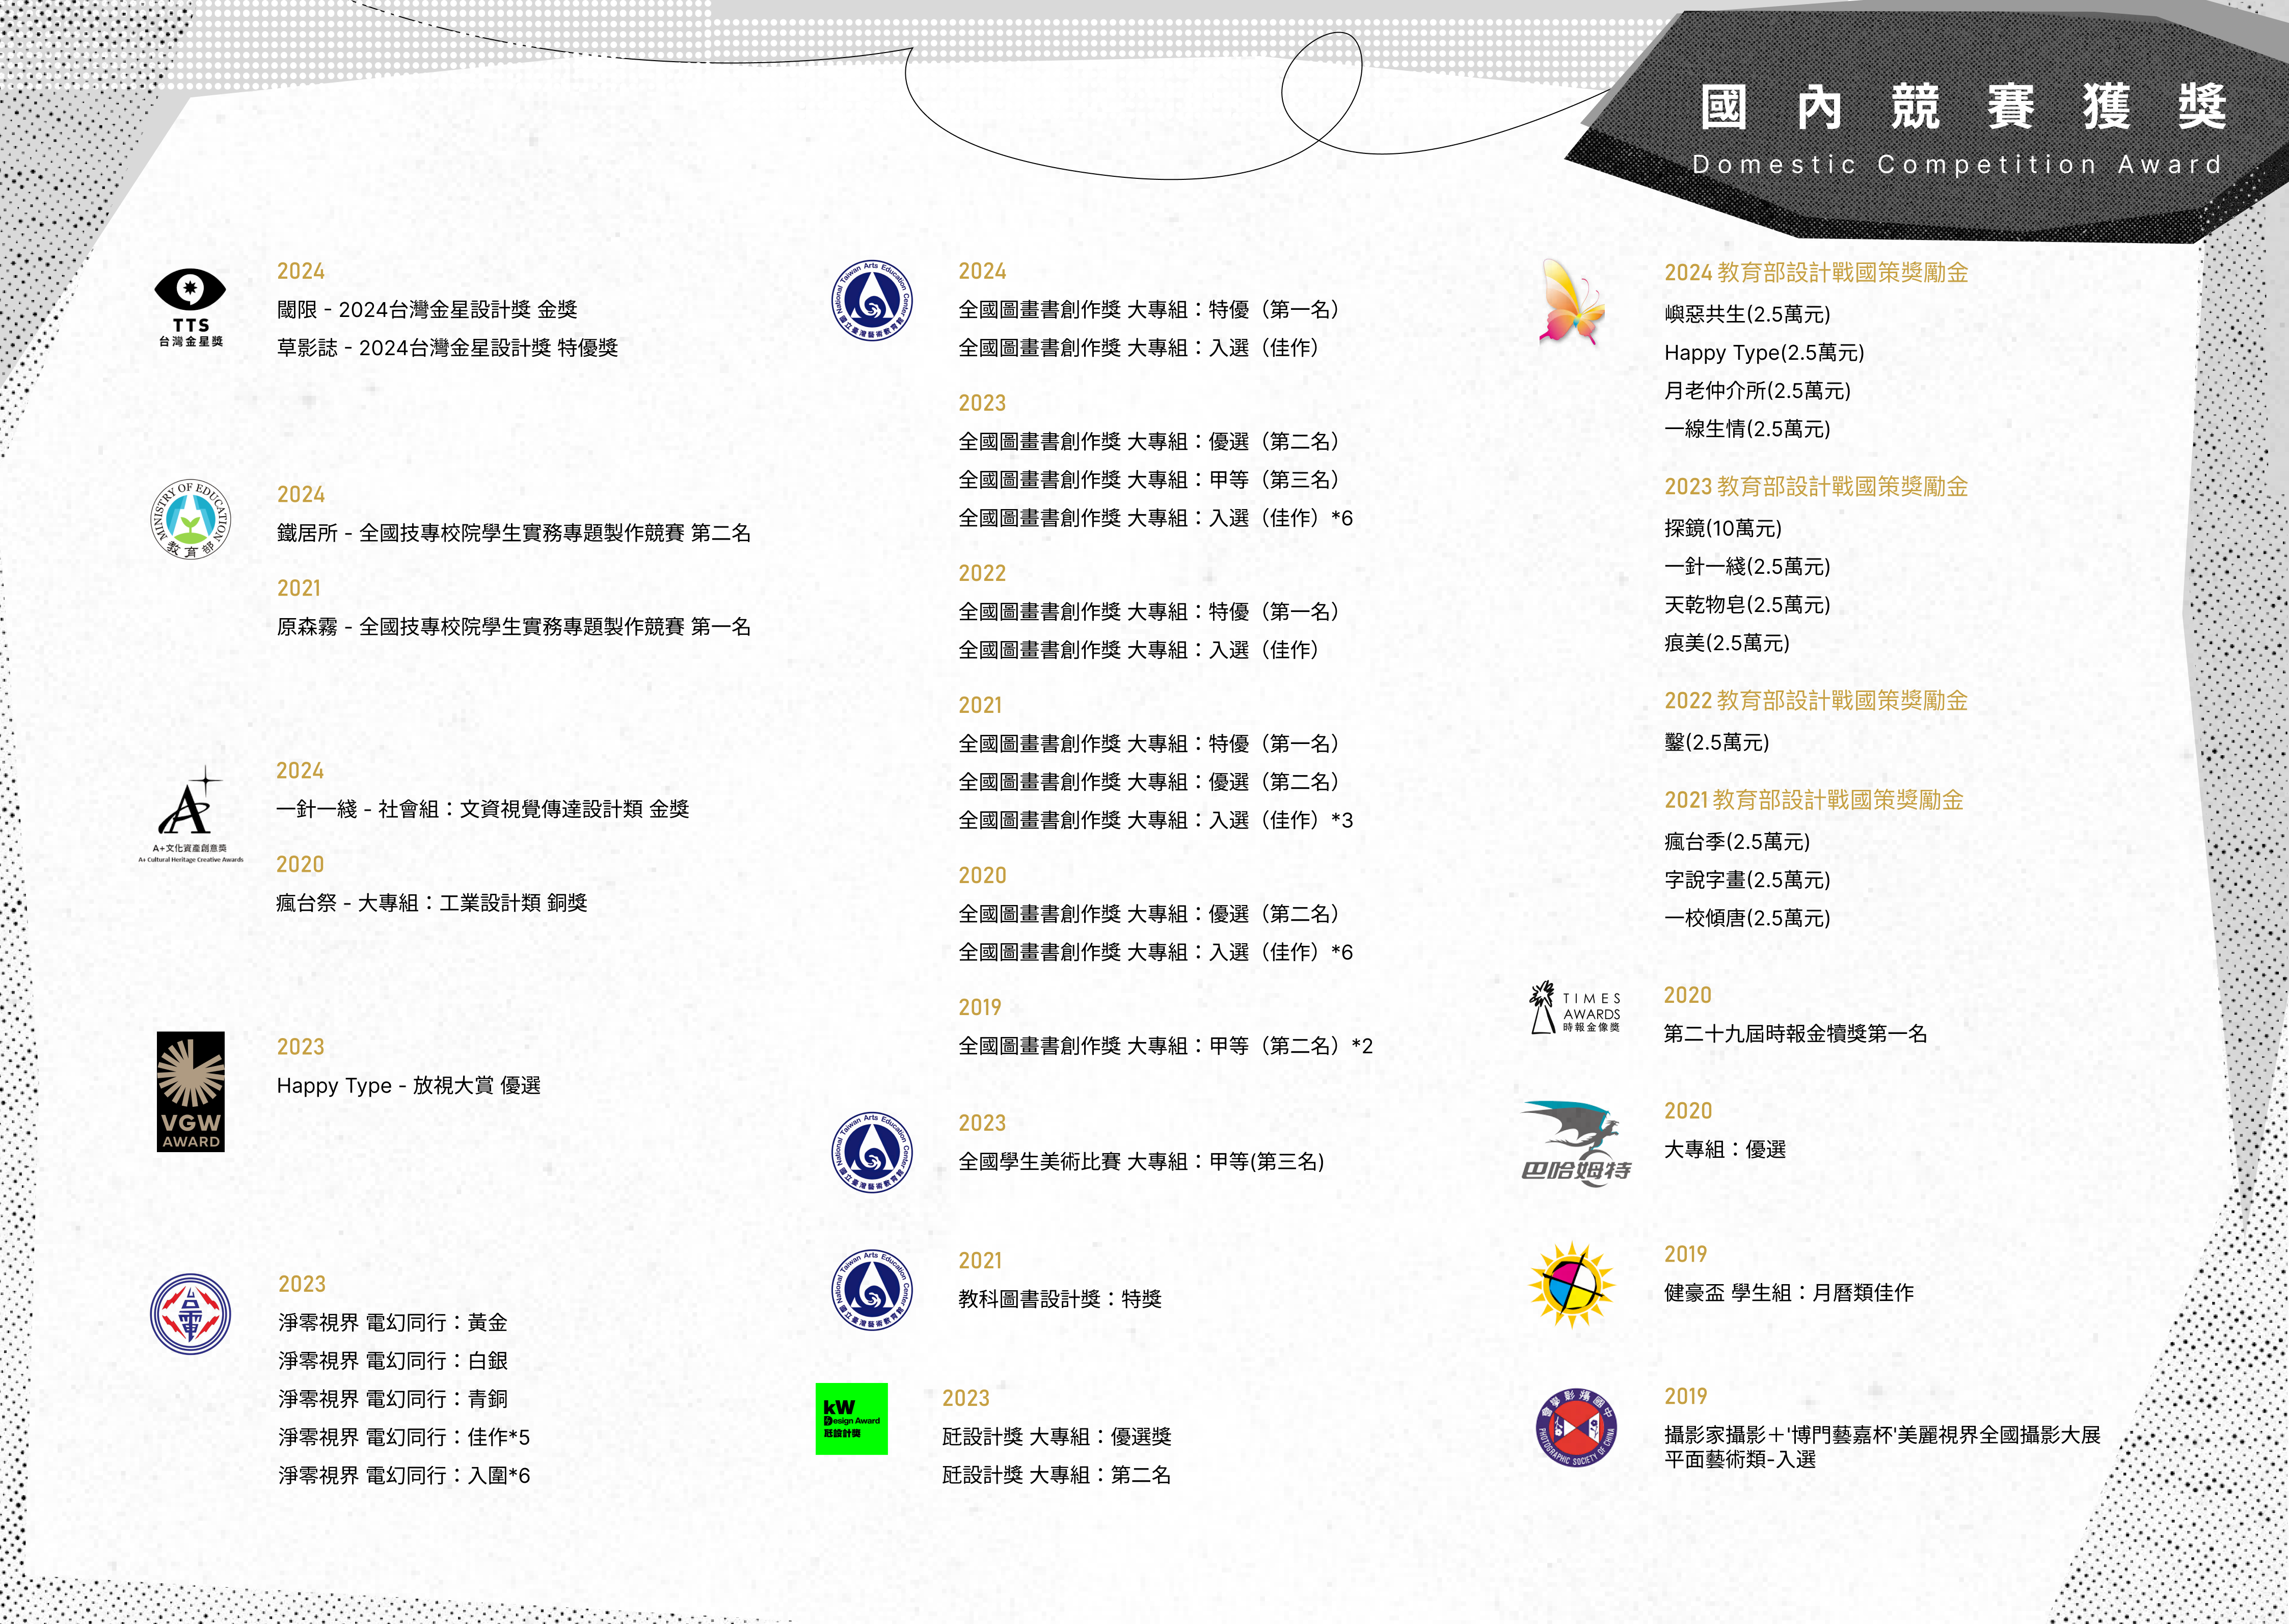Click the 2020 入選(佳作)*6 picture book line

click(x=1155, y=951)
